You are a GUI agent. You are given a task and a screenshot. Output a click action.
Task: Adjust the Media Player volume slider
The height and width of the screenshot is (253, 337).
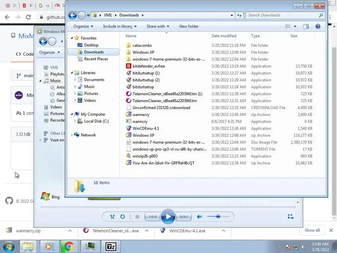pos(218,217)
